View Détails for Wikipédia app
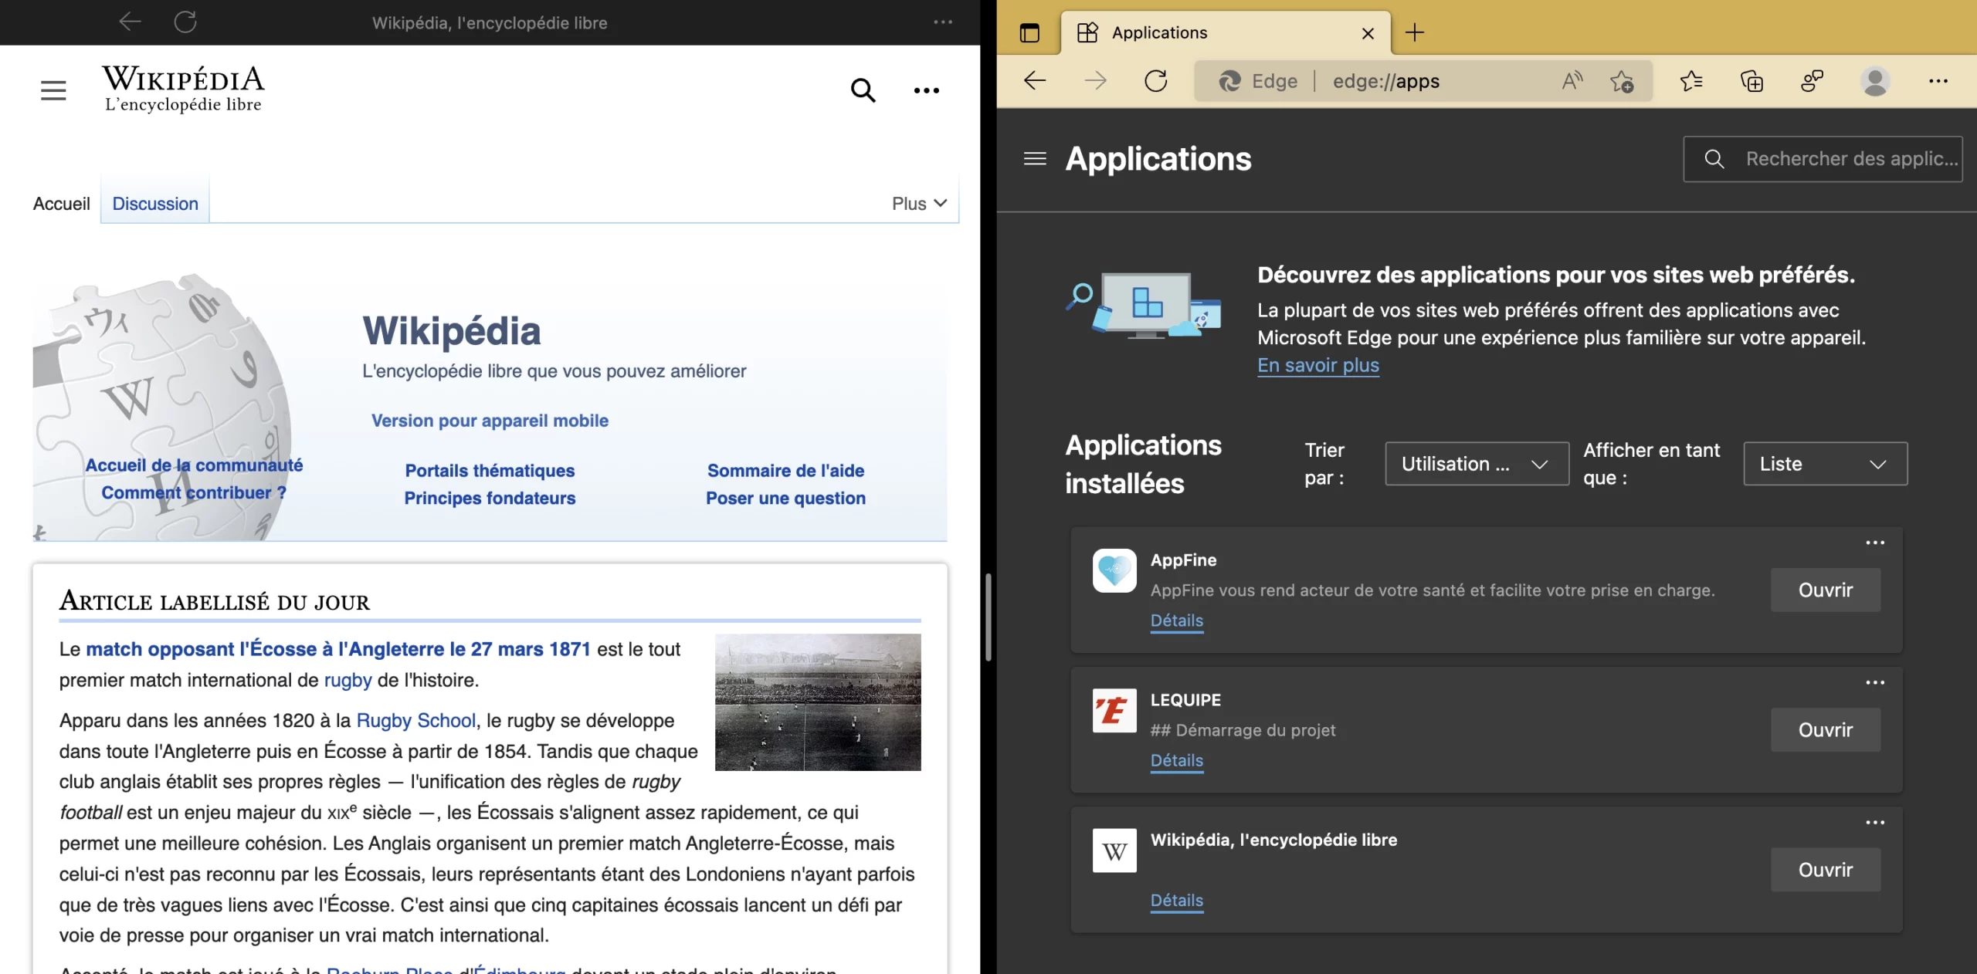1977x974 pixels. (1176, 900)
